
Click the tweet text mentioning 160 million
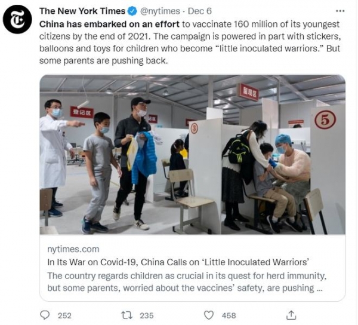click(x=261, y=24)
